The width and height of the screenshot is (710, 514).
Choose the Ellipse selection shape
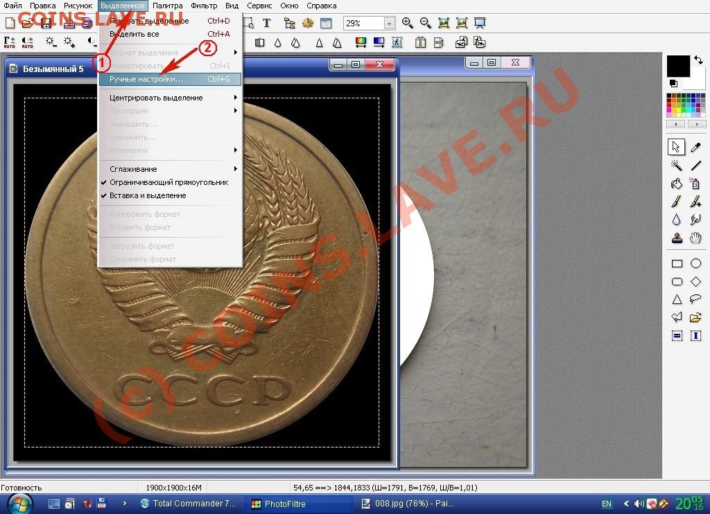tap(695, 263)
